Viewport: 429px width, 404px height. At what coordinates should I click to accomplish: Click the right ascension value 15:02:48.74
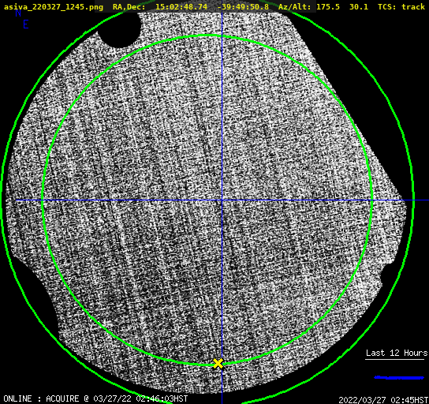pyautogui.click(x=181, y=6)
